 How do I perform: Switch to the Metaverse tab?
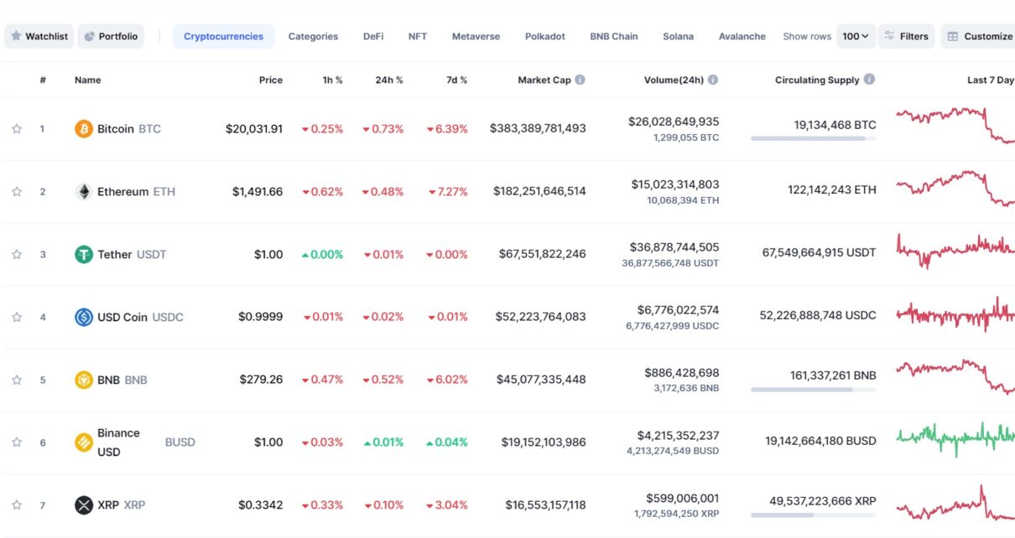coord(476,36)
